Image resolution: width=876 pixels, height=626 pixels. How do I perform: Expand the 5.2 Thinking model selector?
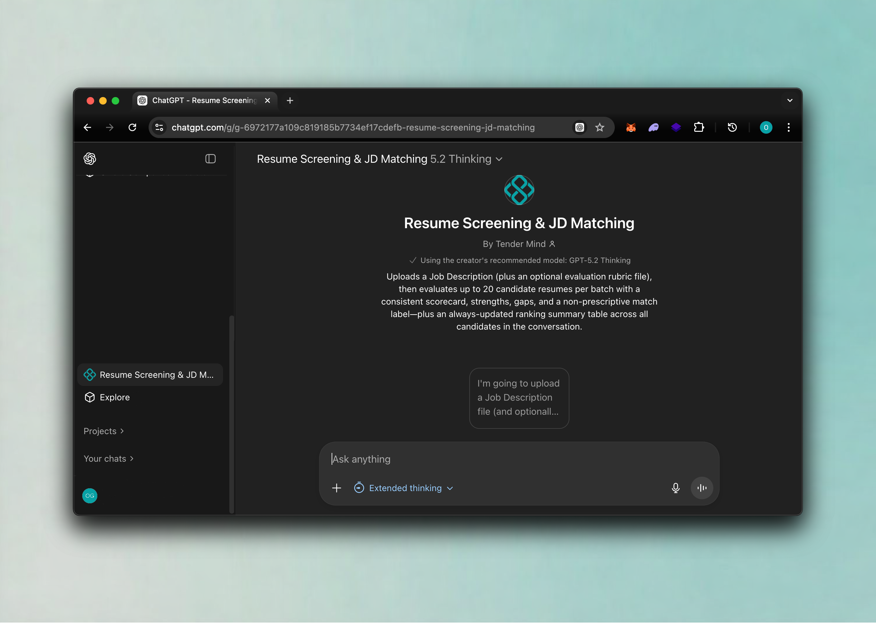point(466,159)
